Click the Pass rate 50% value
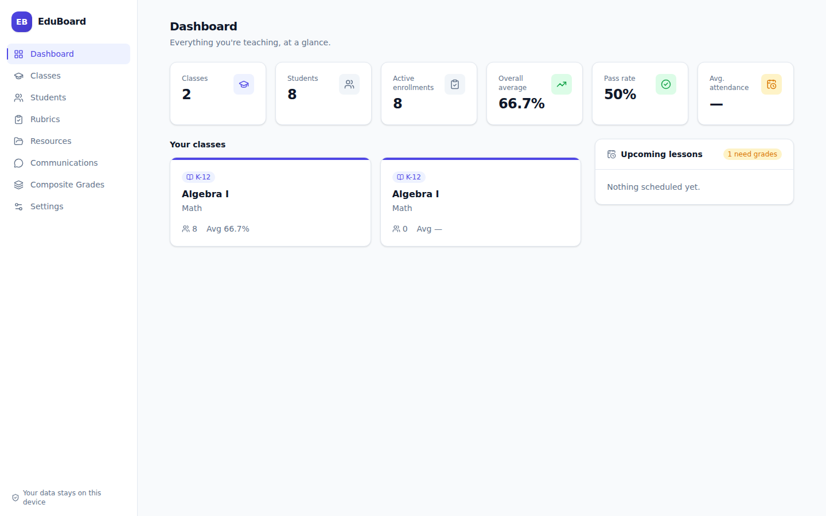The height and width of the screenshot is (516, 826). [x=620, y=95]
